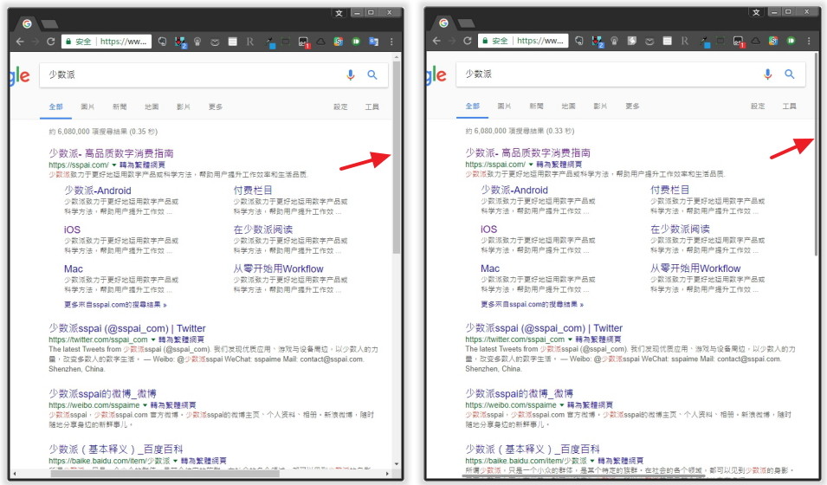Open '少数派- 高品质数字消费指南' result in left window
827x485 pixels.
click(x=112, y=153)
